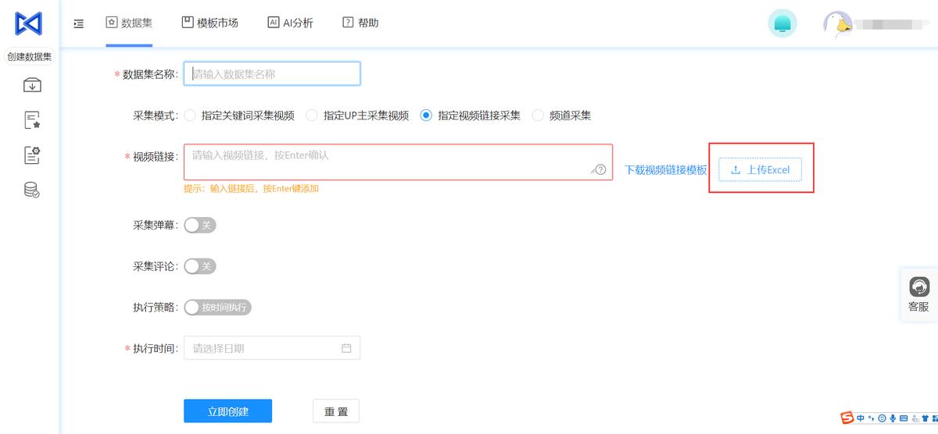This screenshot has height=434, width=938.
Task: Open the AI分析 tab
Action: 290,23
